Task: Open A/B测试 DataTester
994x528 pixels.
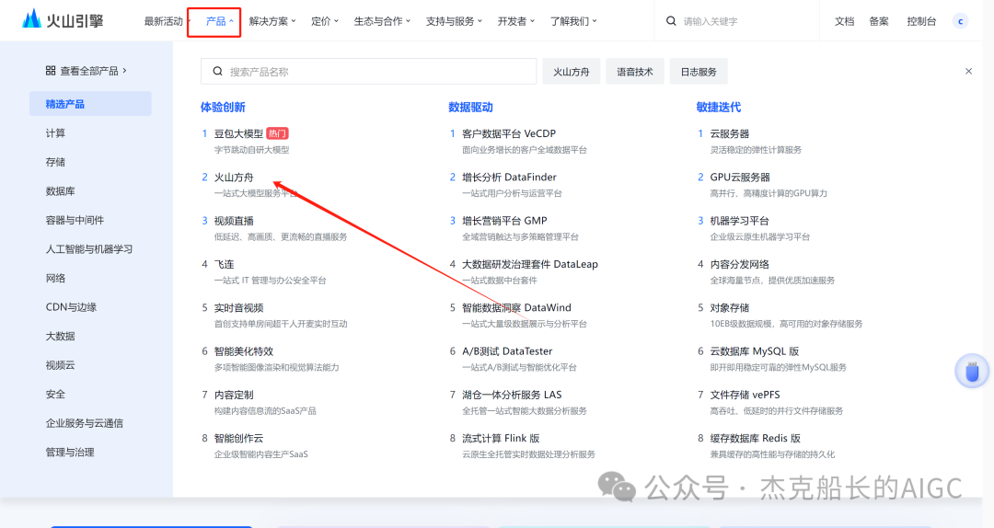Action: click(507, 351)
